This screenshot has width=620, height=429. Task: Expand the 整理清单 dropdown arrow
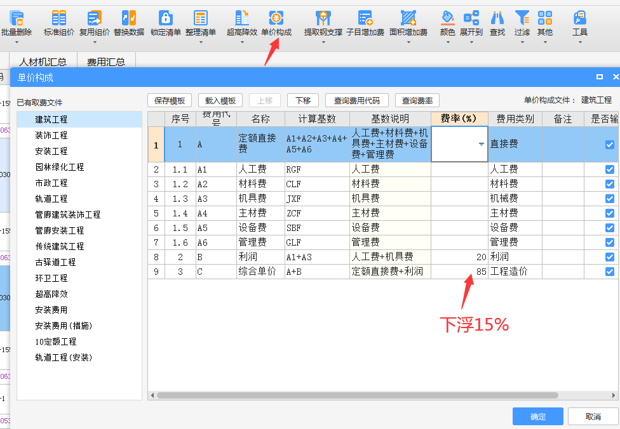pyautogui.click(x=201, y=43)
